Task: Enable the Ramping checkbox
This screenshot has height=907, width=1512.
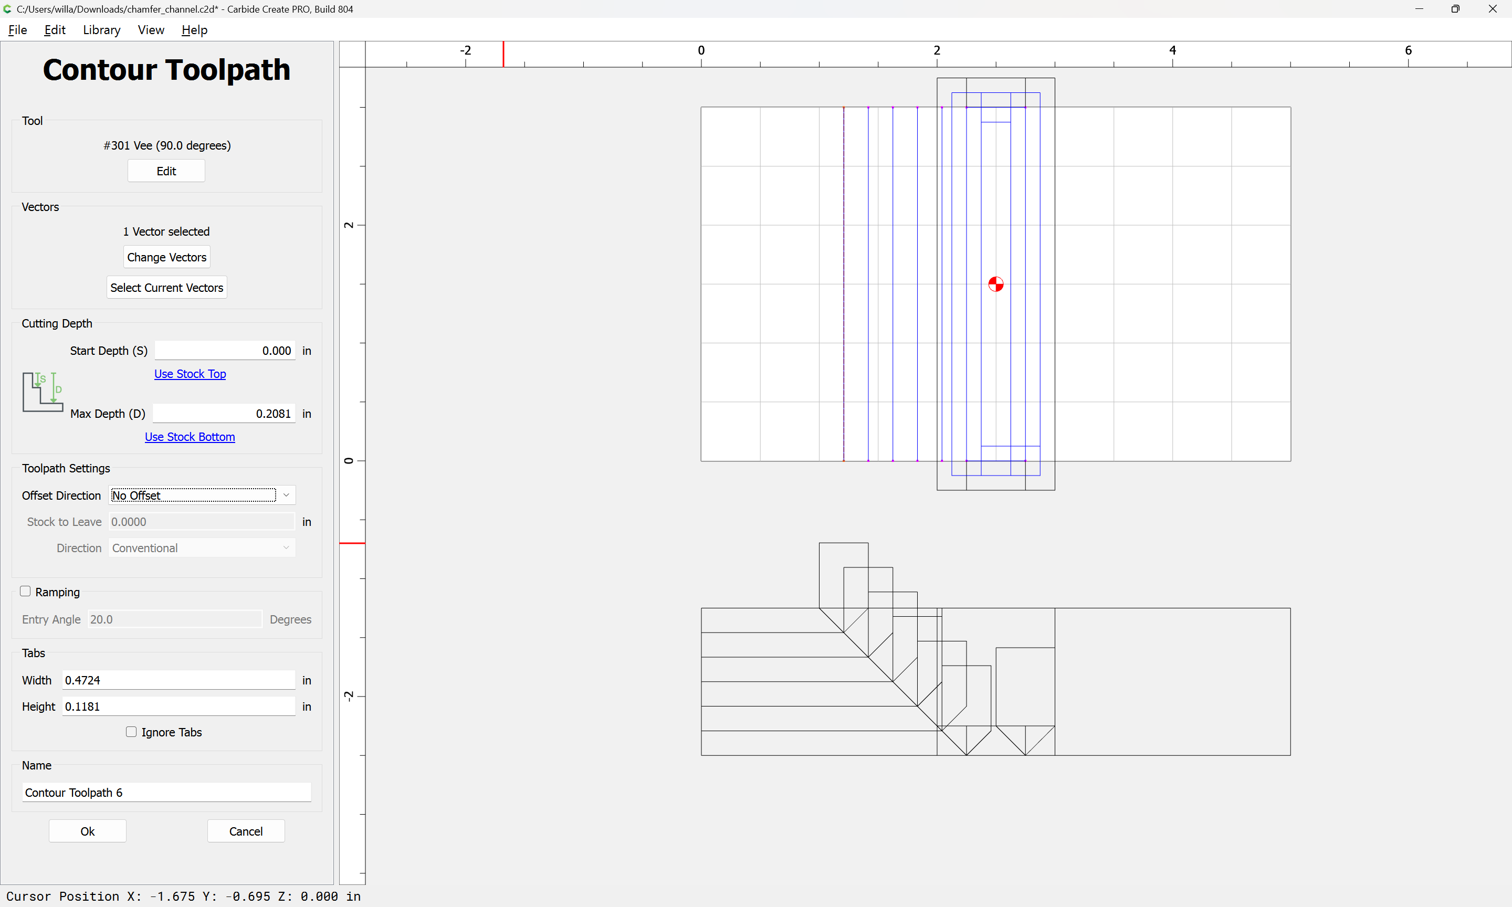Action: 26,591
